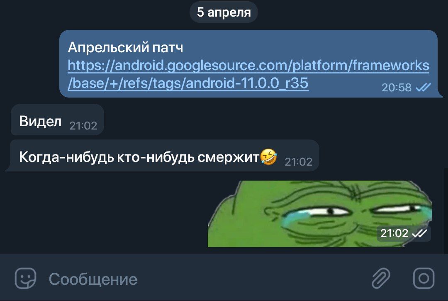Click the paperclip attach file icon
This screenshot has width=448, height=301.
[x=381, y=279]
